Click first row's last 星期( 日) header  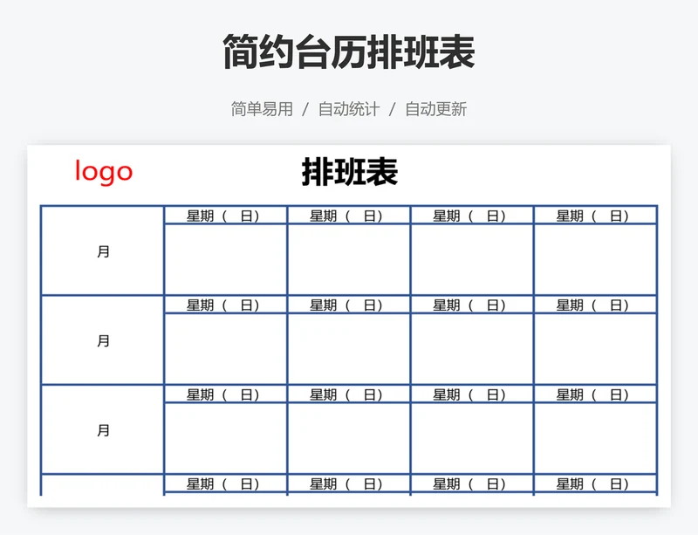click(x=595, y=216)
